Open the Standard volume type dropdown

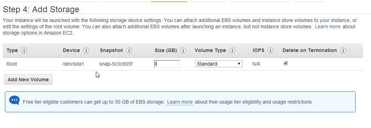(219, 64)
